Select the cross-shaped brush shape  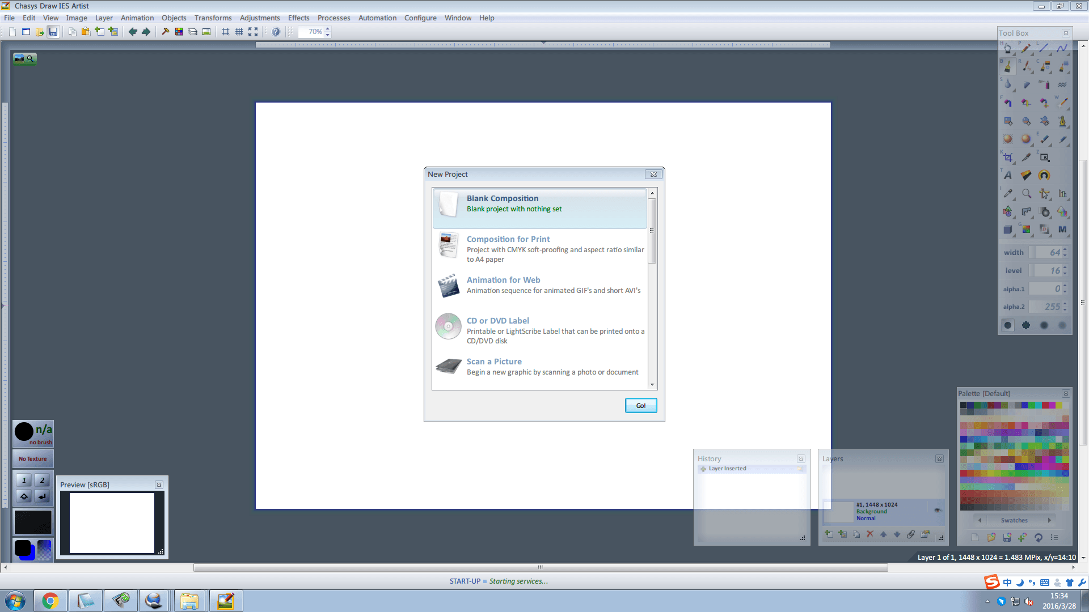pos(1026,325)
